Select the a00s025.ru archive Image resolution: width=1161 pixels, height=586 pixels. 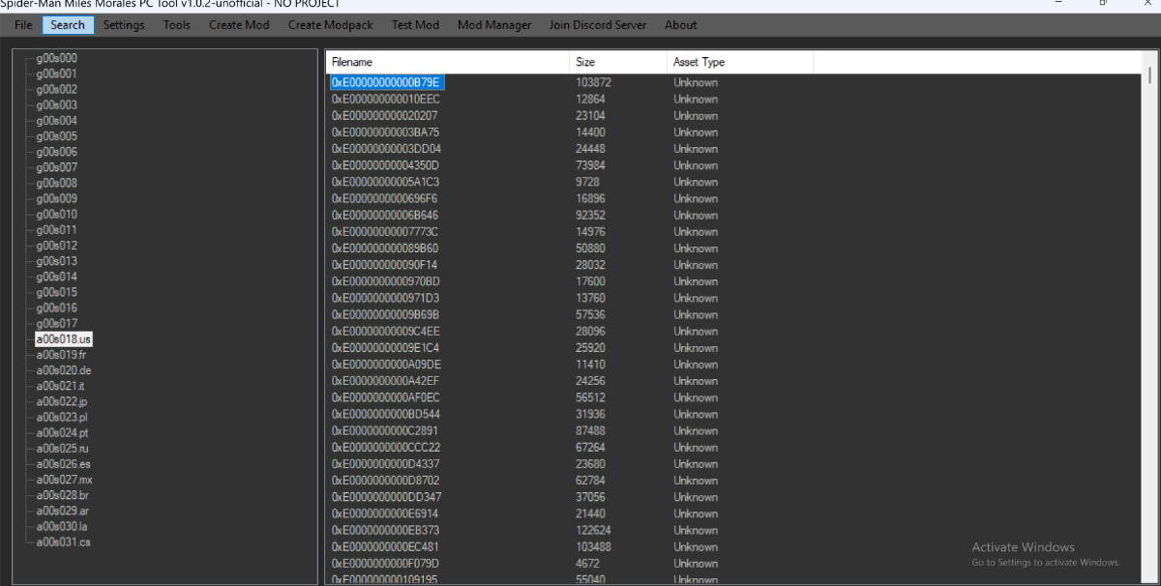(x=63, y=449)
